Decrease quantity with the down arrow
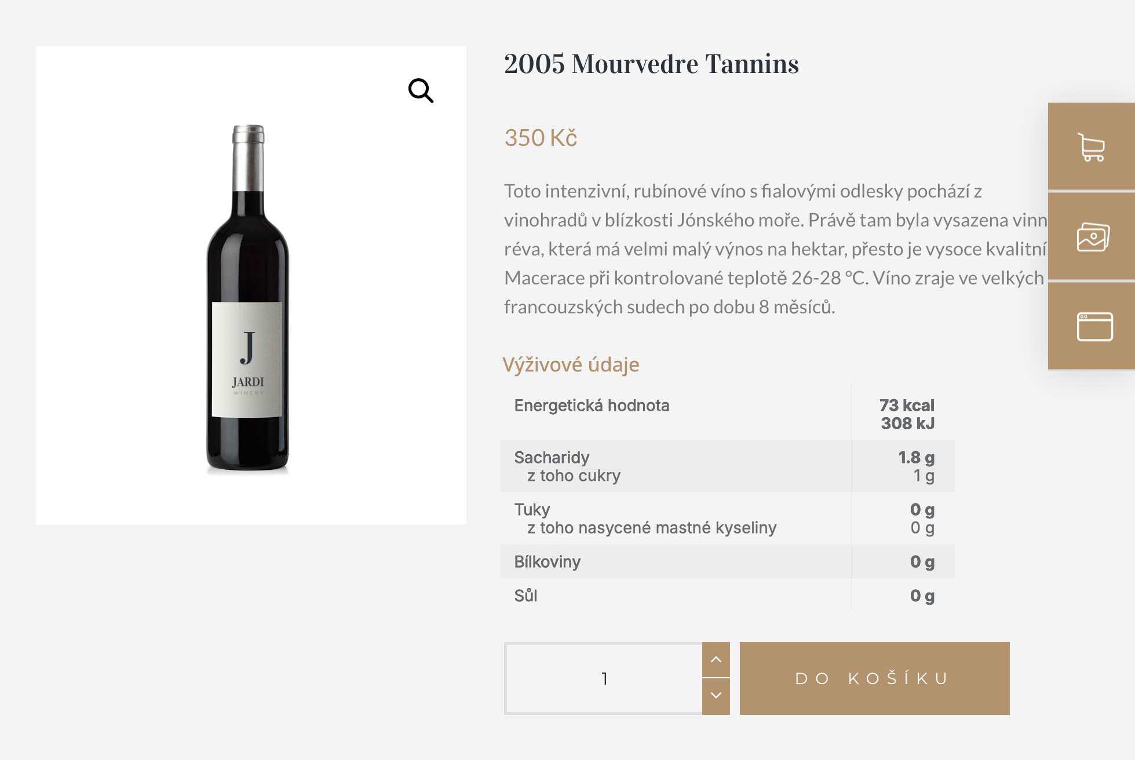Screen dimensions: 1135x760 [x=716, y=696]
